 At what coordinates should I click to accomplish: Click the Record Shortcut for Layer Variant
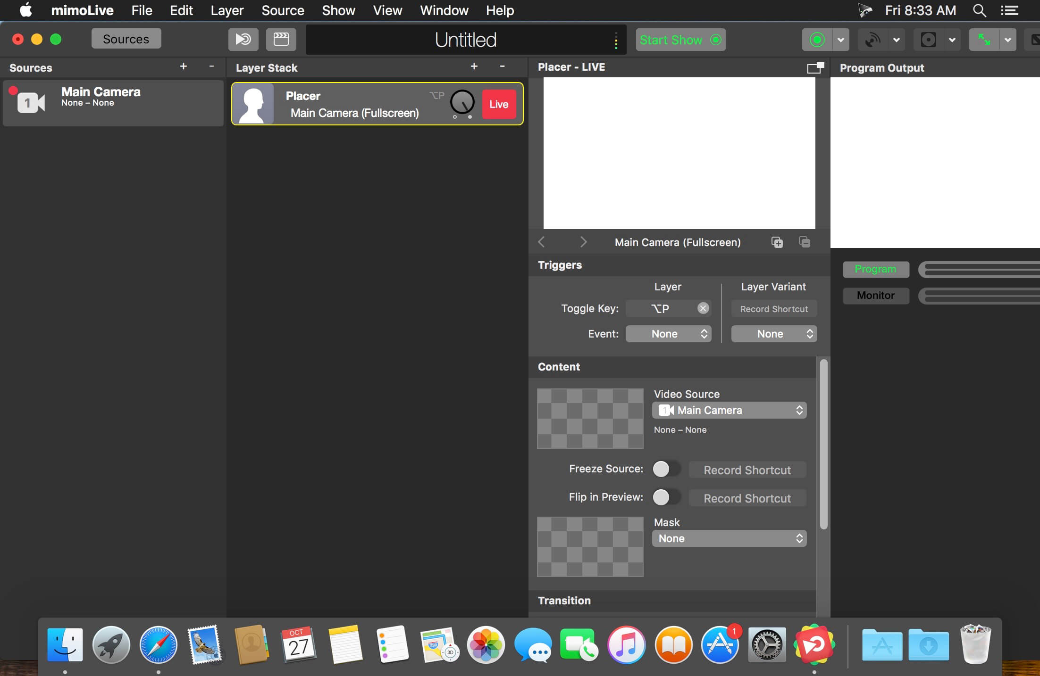[772, 308]
